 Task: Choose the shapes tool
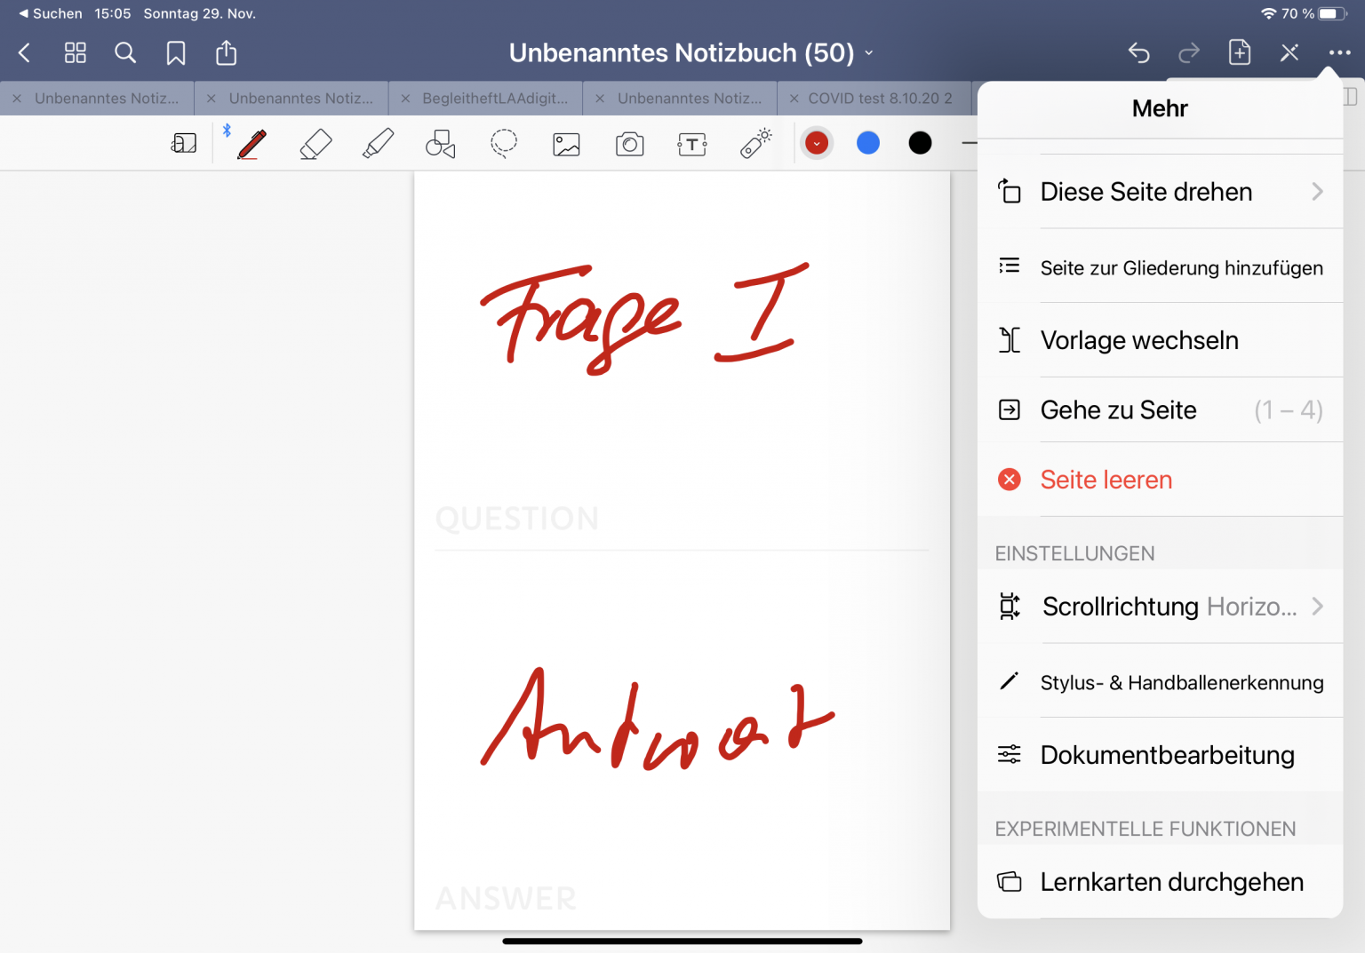440,143
